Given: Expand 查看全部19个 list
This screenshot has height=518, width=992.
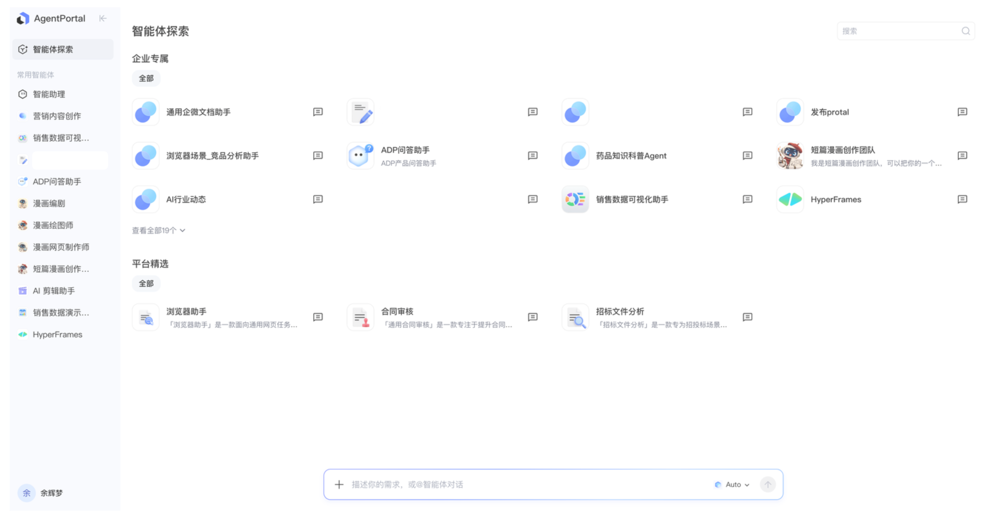Looking at the screenshot, I should coord(159,230).
